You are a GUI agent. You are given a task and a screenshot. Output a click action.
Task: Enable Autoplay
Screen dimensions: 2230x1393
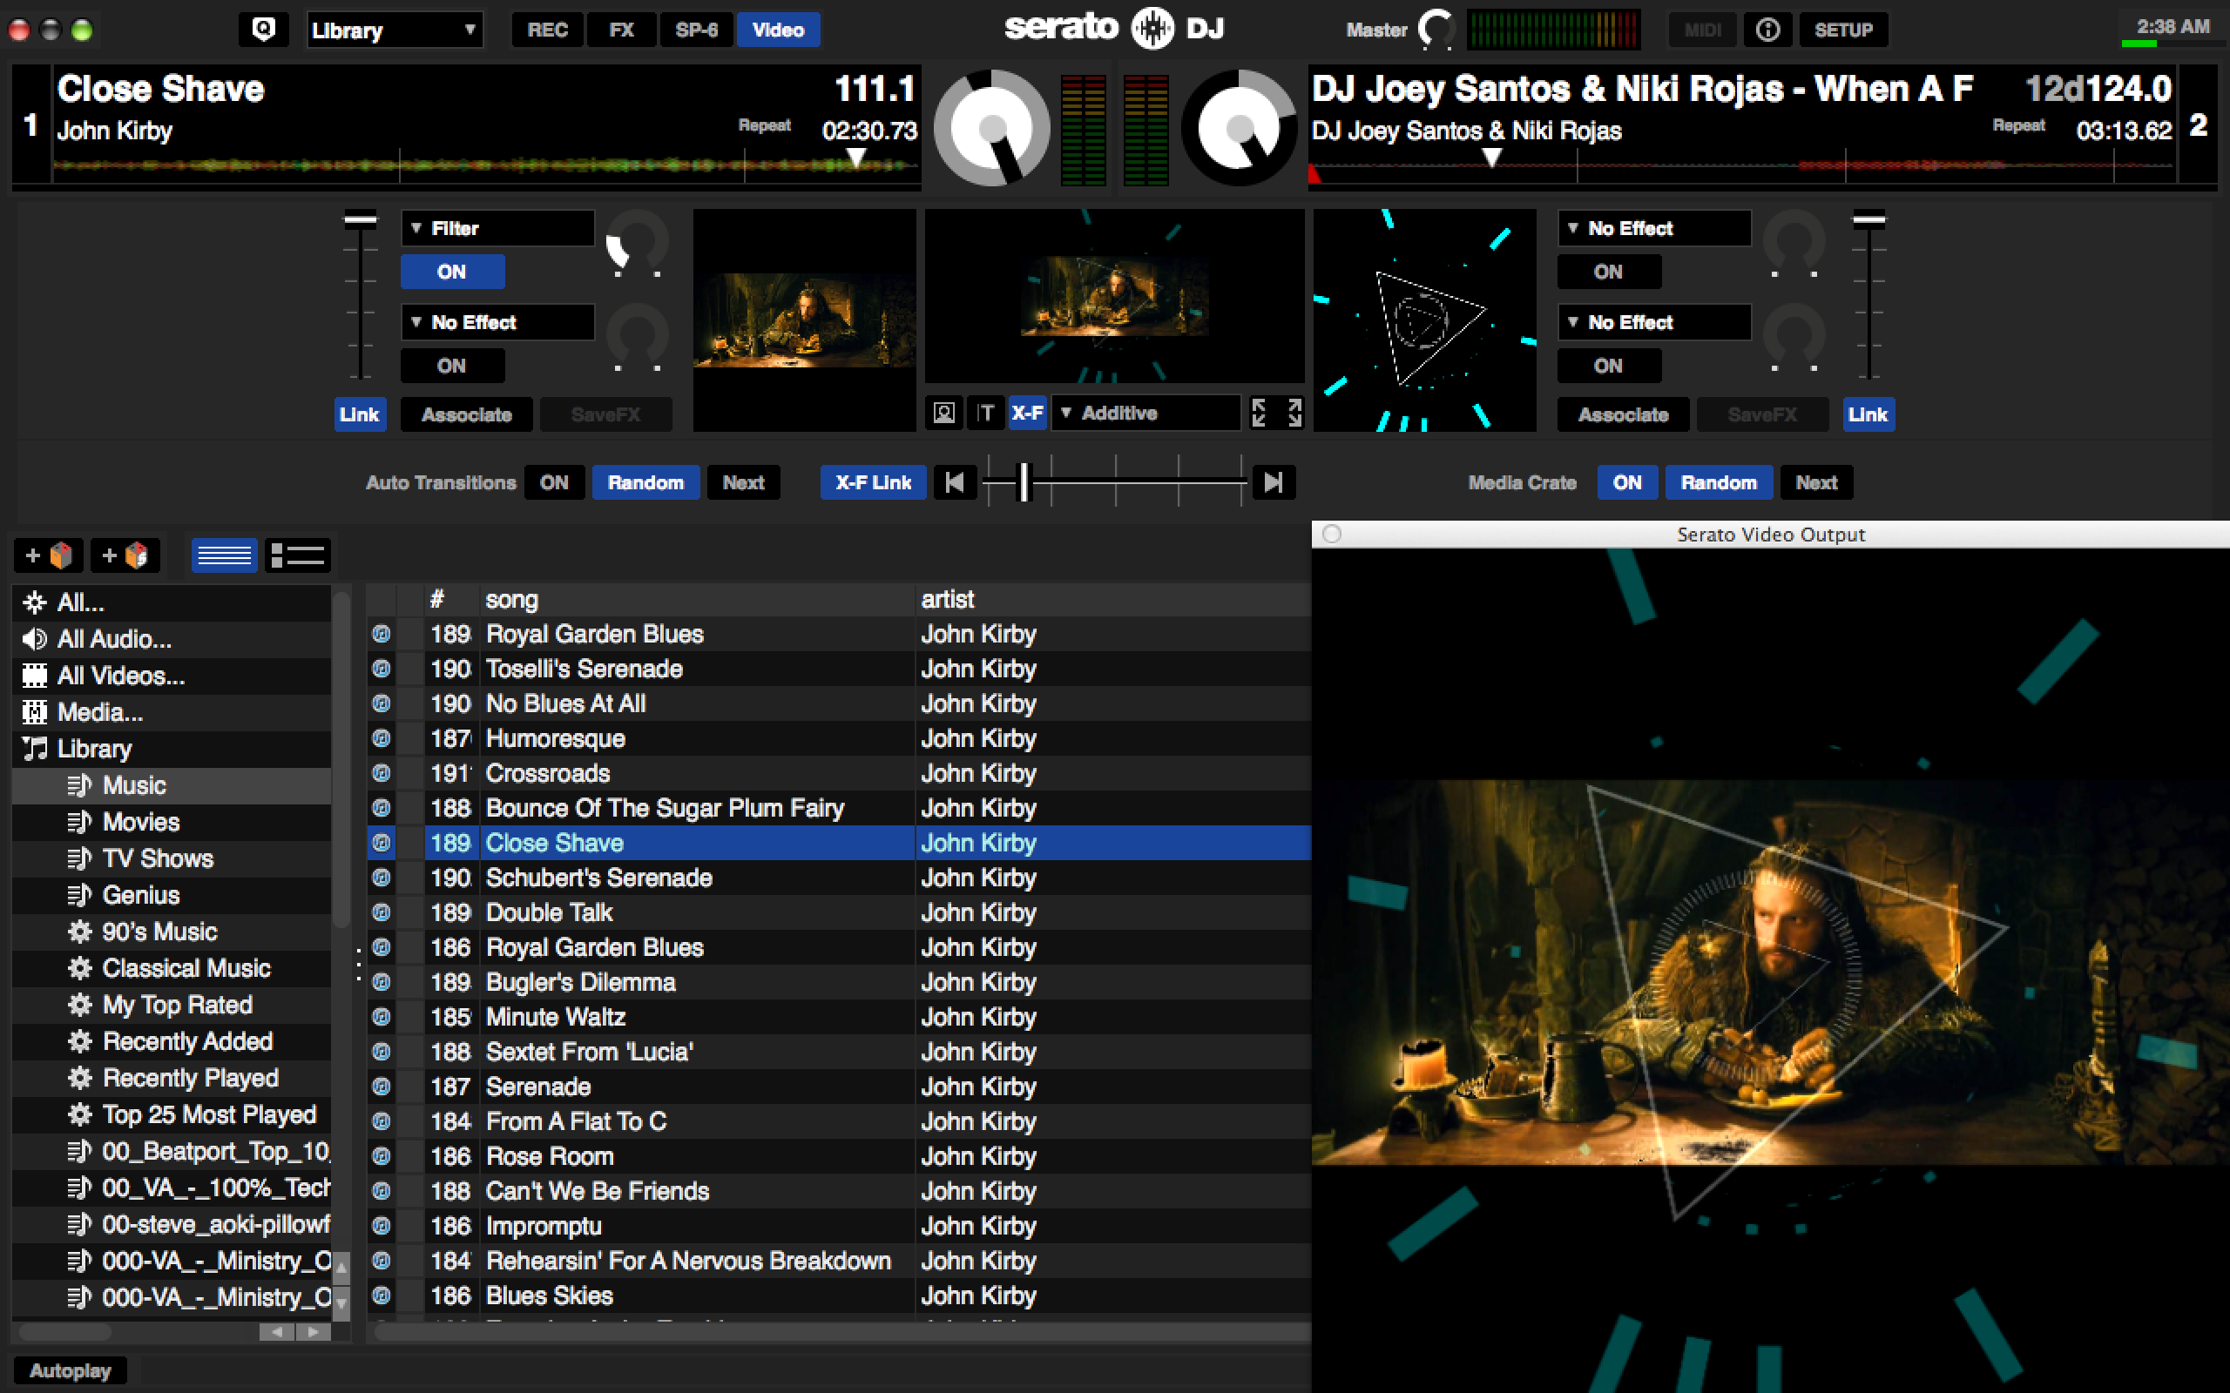click(x=70, y=1370)
